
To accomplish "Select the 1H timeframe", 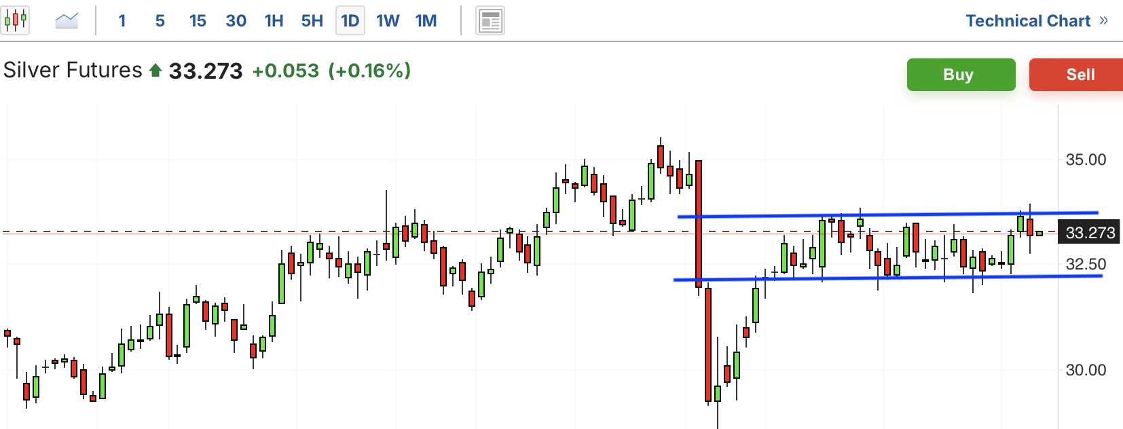I will point(274,21).
